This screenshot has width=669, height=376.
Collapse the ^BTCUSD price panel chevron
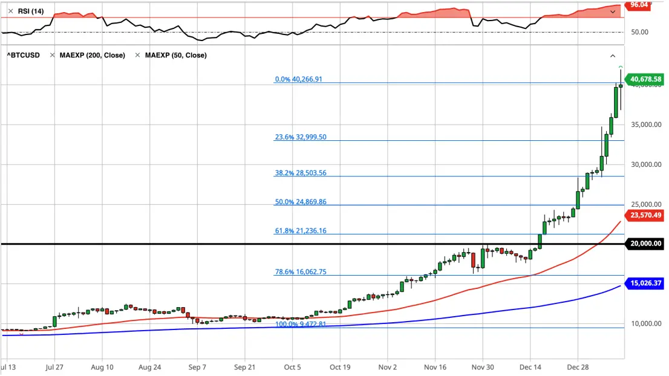point(613,56)
